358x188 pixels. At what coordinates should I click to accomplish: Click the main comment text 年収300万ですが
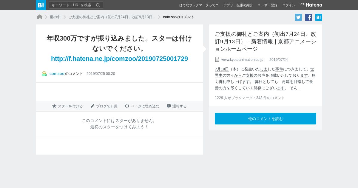[x=119, y=44]
